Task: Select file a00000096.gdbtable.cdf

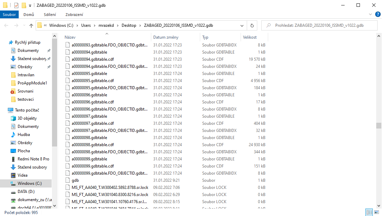Action: pyautogui.click(x=93, y=102)
